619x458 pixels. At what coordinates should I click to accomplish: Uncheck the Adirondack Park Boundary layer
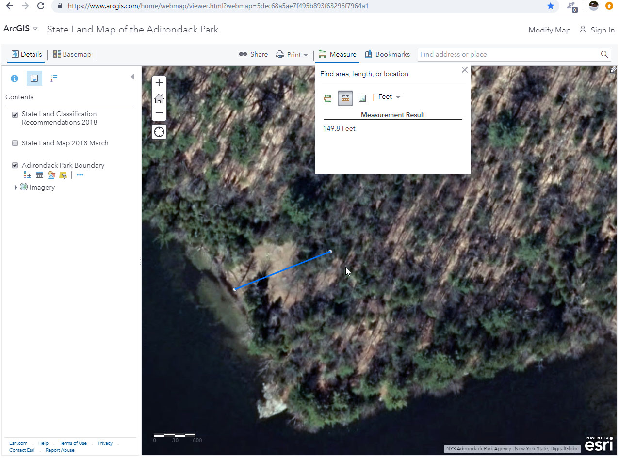pyautogui.click(x=15, y=166)
